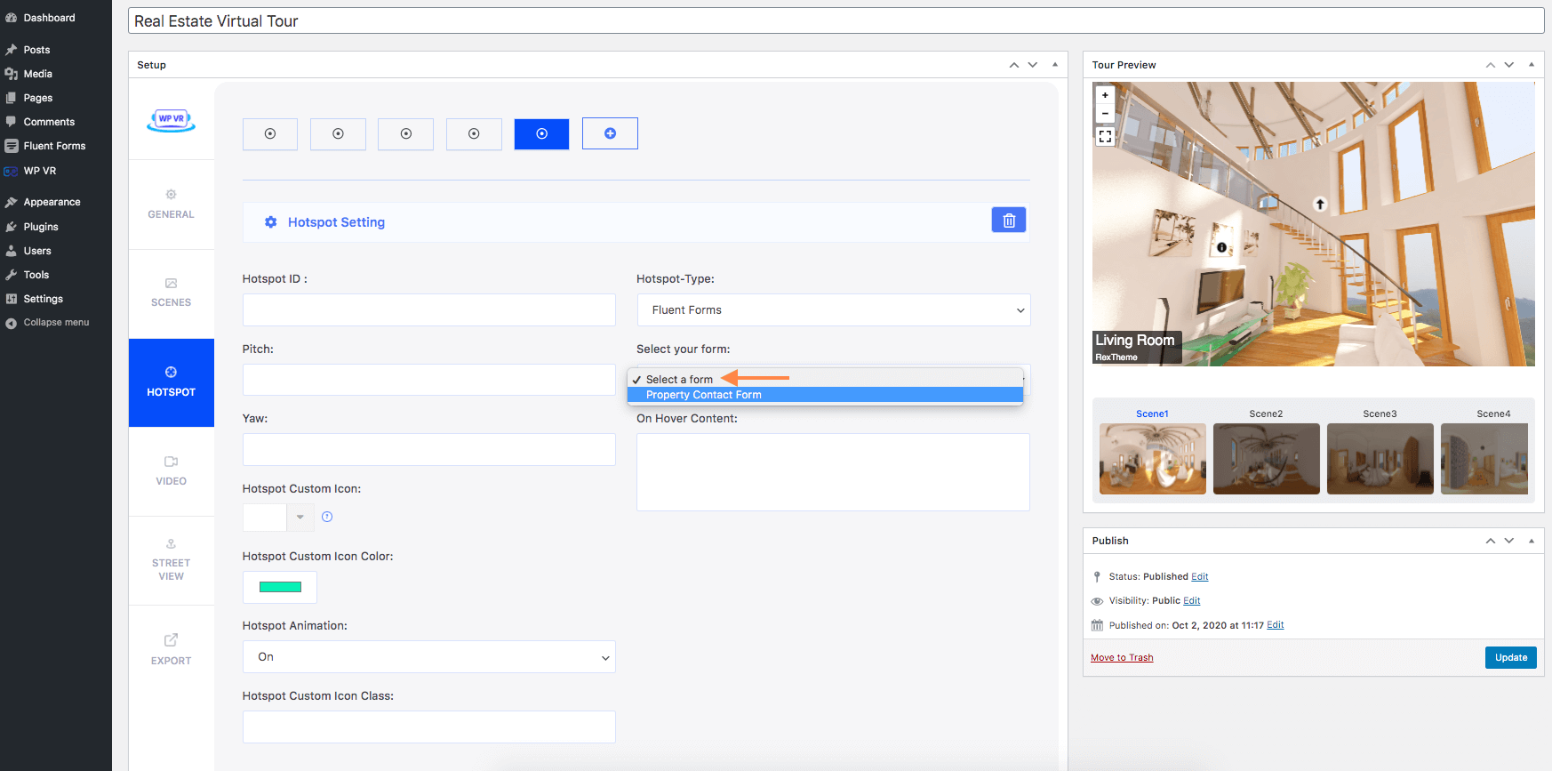The image size is (1552, 771).
Task: Click the Move to Trash link
Action: click(x=1122, y=658)
